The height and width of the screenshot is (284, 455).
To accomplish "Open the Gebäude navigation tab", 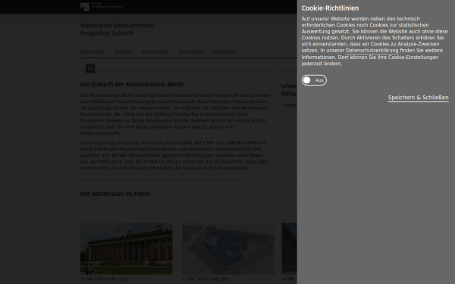I will point(123,51).
